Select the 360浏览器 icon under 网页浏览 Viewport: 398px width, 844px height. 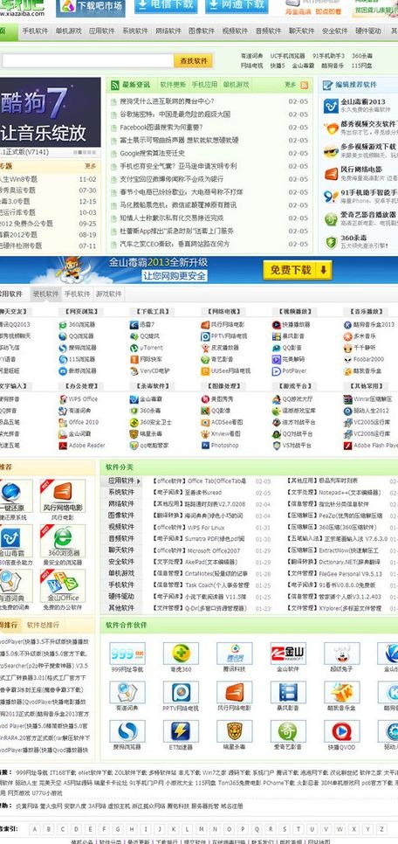tap(63, 324)
